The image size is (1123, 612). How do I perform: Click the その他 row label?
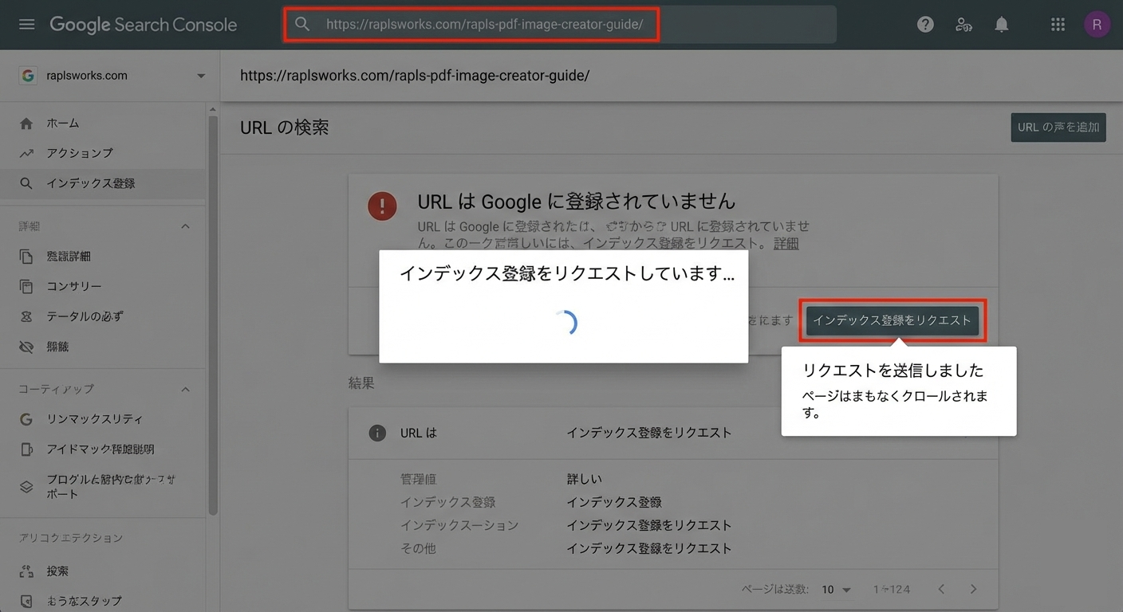pos(418,549)
